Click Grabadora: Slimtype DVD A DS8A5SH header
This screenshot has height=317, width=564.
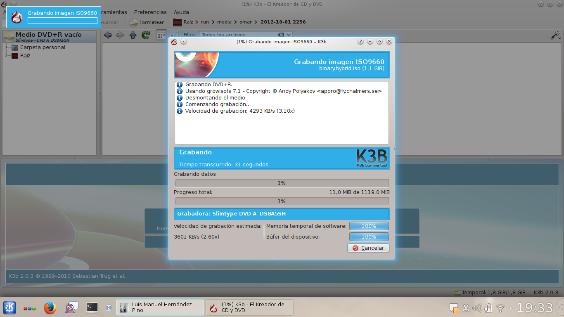(x=282, y=214)
